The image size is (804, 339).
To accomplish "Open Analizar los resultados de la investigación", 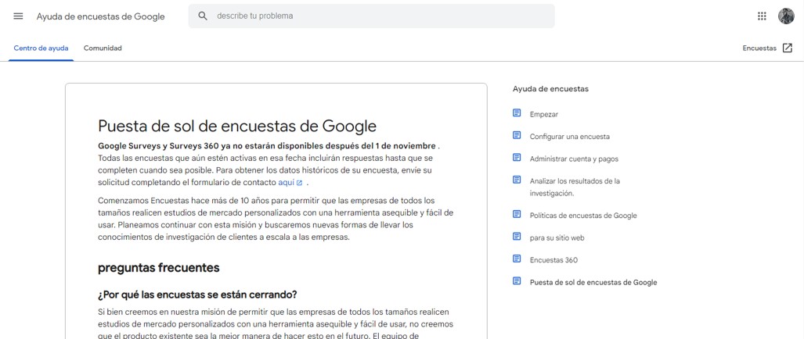I will (x=575, y=187).
